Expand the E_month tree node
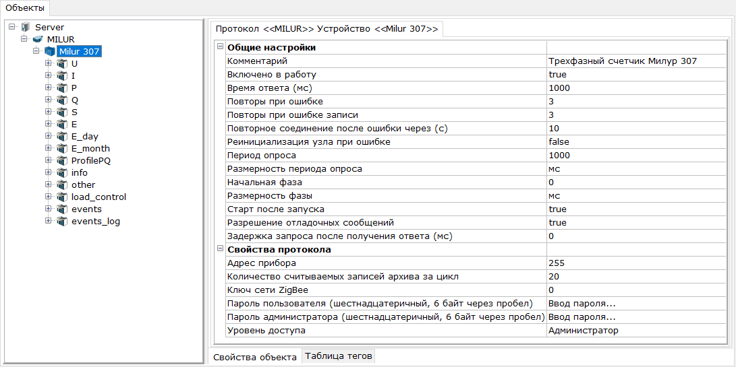736x367 pixels. [x=49, y=148]
